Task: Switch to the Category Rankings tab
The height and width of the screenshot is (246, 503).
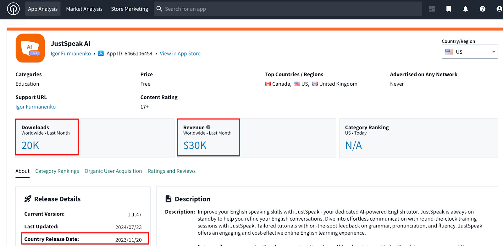Action: (x=57, y=171)
